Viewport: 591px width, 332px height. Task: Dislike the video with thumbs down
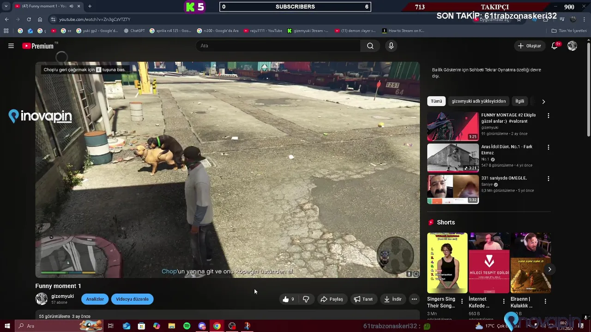pos(306,299)
